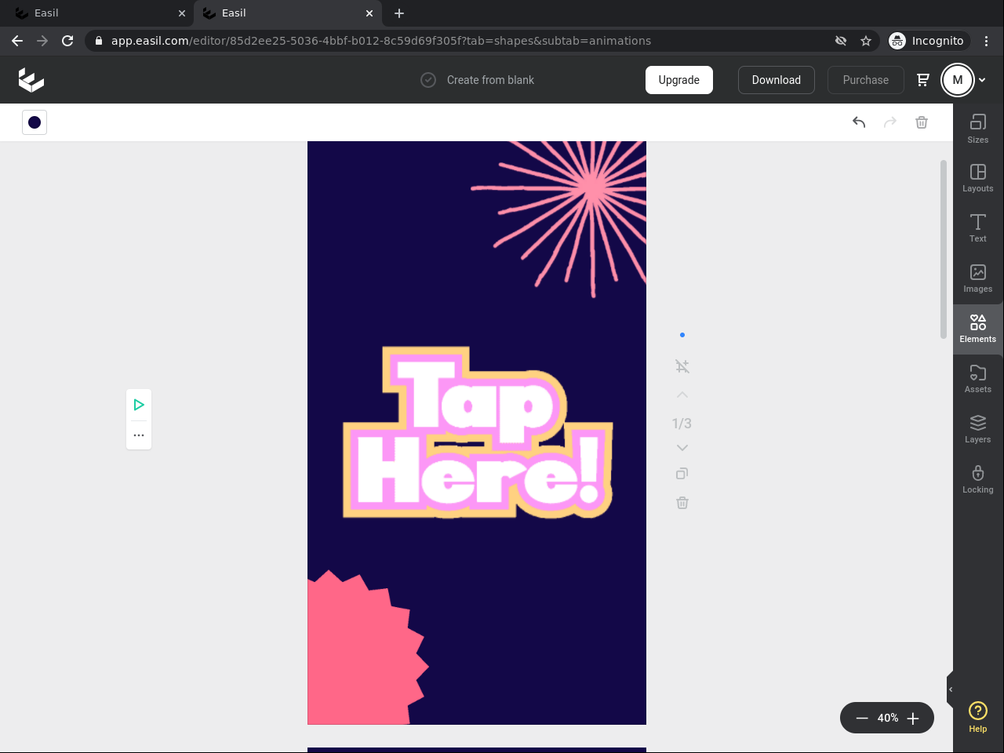Click the Download button
The height and width of the screenshot is (753, 1004).
777,80
